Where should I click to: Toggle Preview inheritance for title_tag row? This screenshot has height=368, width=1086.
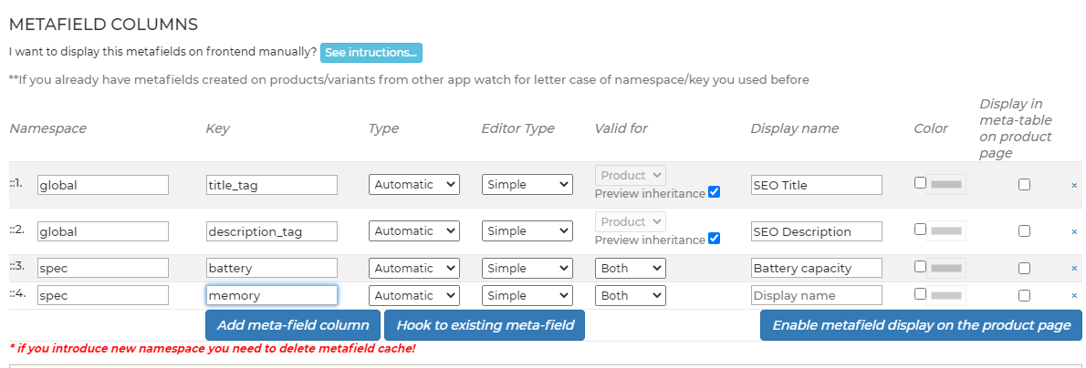[x=714, y=192]
